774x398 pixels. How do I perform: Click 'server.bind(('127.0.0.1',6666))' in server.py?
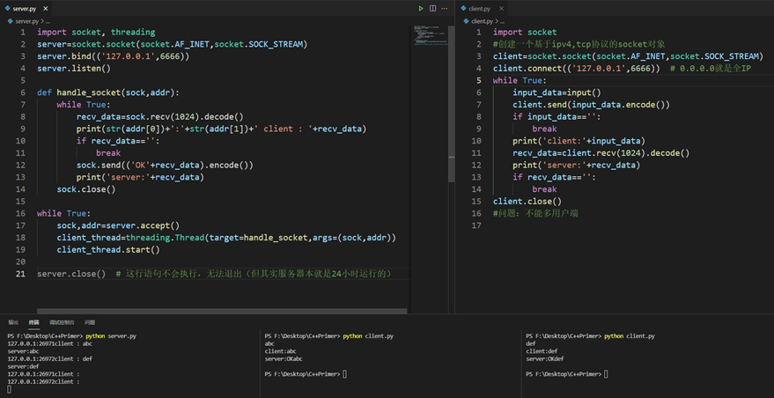pyautogui.click(x=113, y=56)
